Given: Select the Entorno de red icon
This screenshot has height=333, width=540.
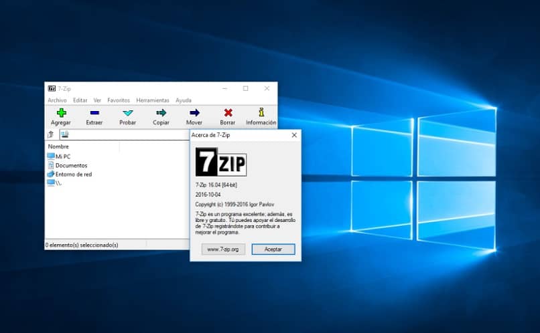Looking at the screenshot, I should (x=51, y=175).
